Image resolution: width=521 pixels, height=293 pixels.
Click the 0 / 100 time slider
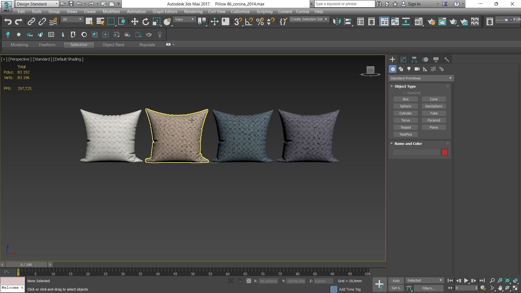coord(26,265)
